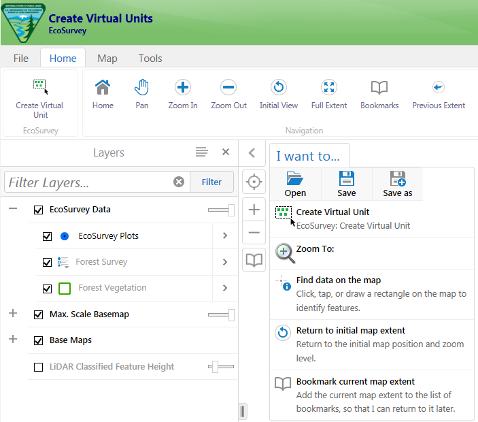Click Save as in the I want to menu
Screen dimensions: 478x422
tap(398, 184)
